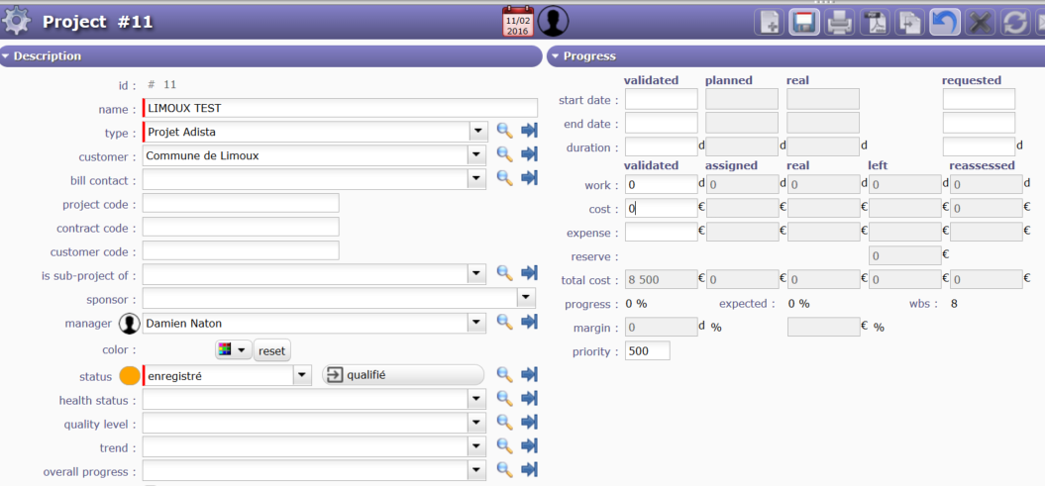Click the new item toolbar icon
Image resolution: width=1045 pixels, height=486 pixels.
769,23
